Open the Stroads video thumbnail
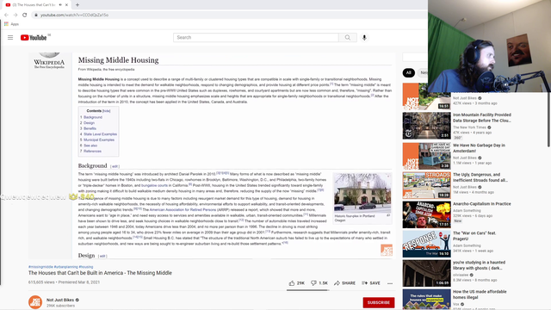Image resolution: width=551 pixels, height=310 pixels. point(427,185)
